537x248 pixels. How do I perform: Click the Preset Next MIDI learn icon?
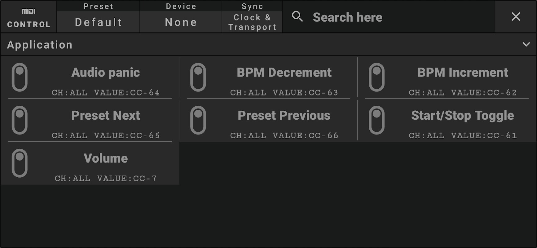point(20,120)
